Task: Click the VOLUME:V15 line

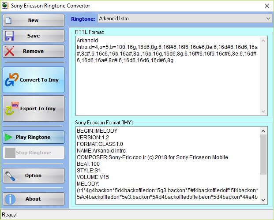Action: (x=93, y=177)
